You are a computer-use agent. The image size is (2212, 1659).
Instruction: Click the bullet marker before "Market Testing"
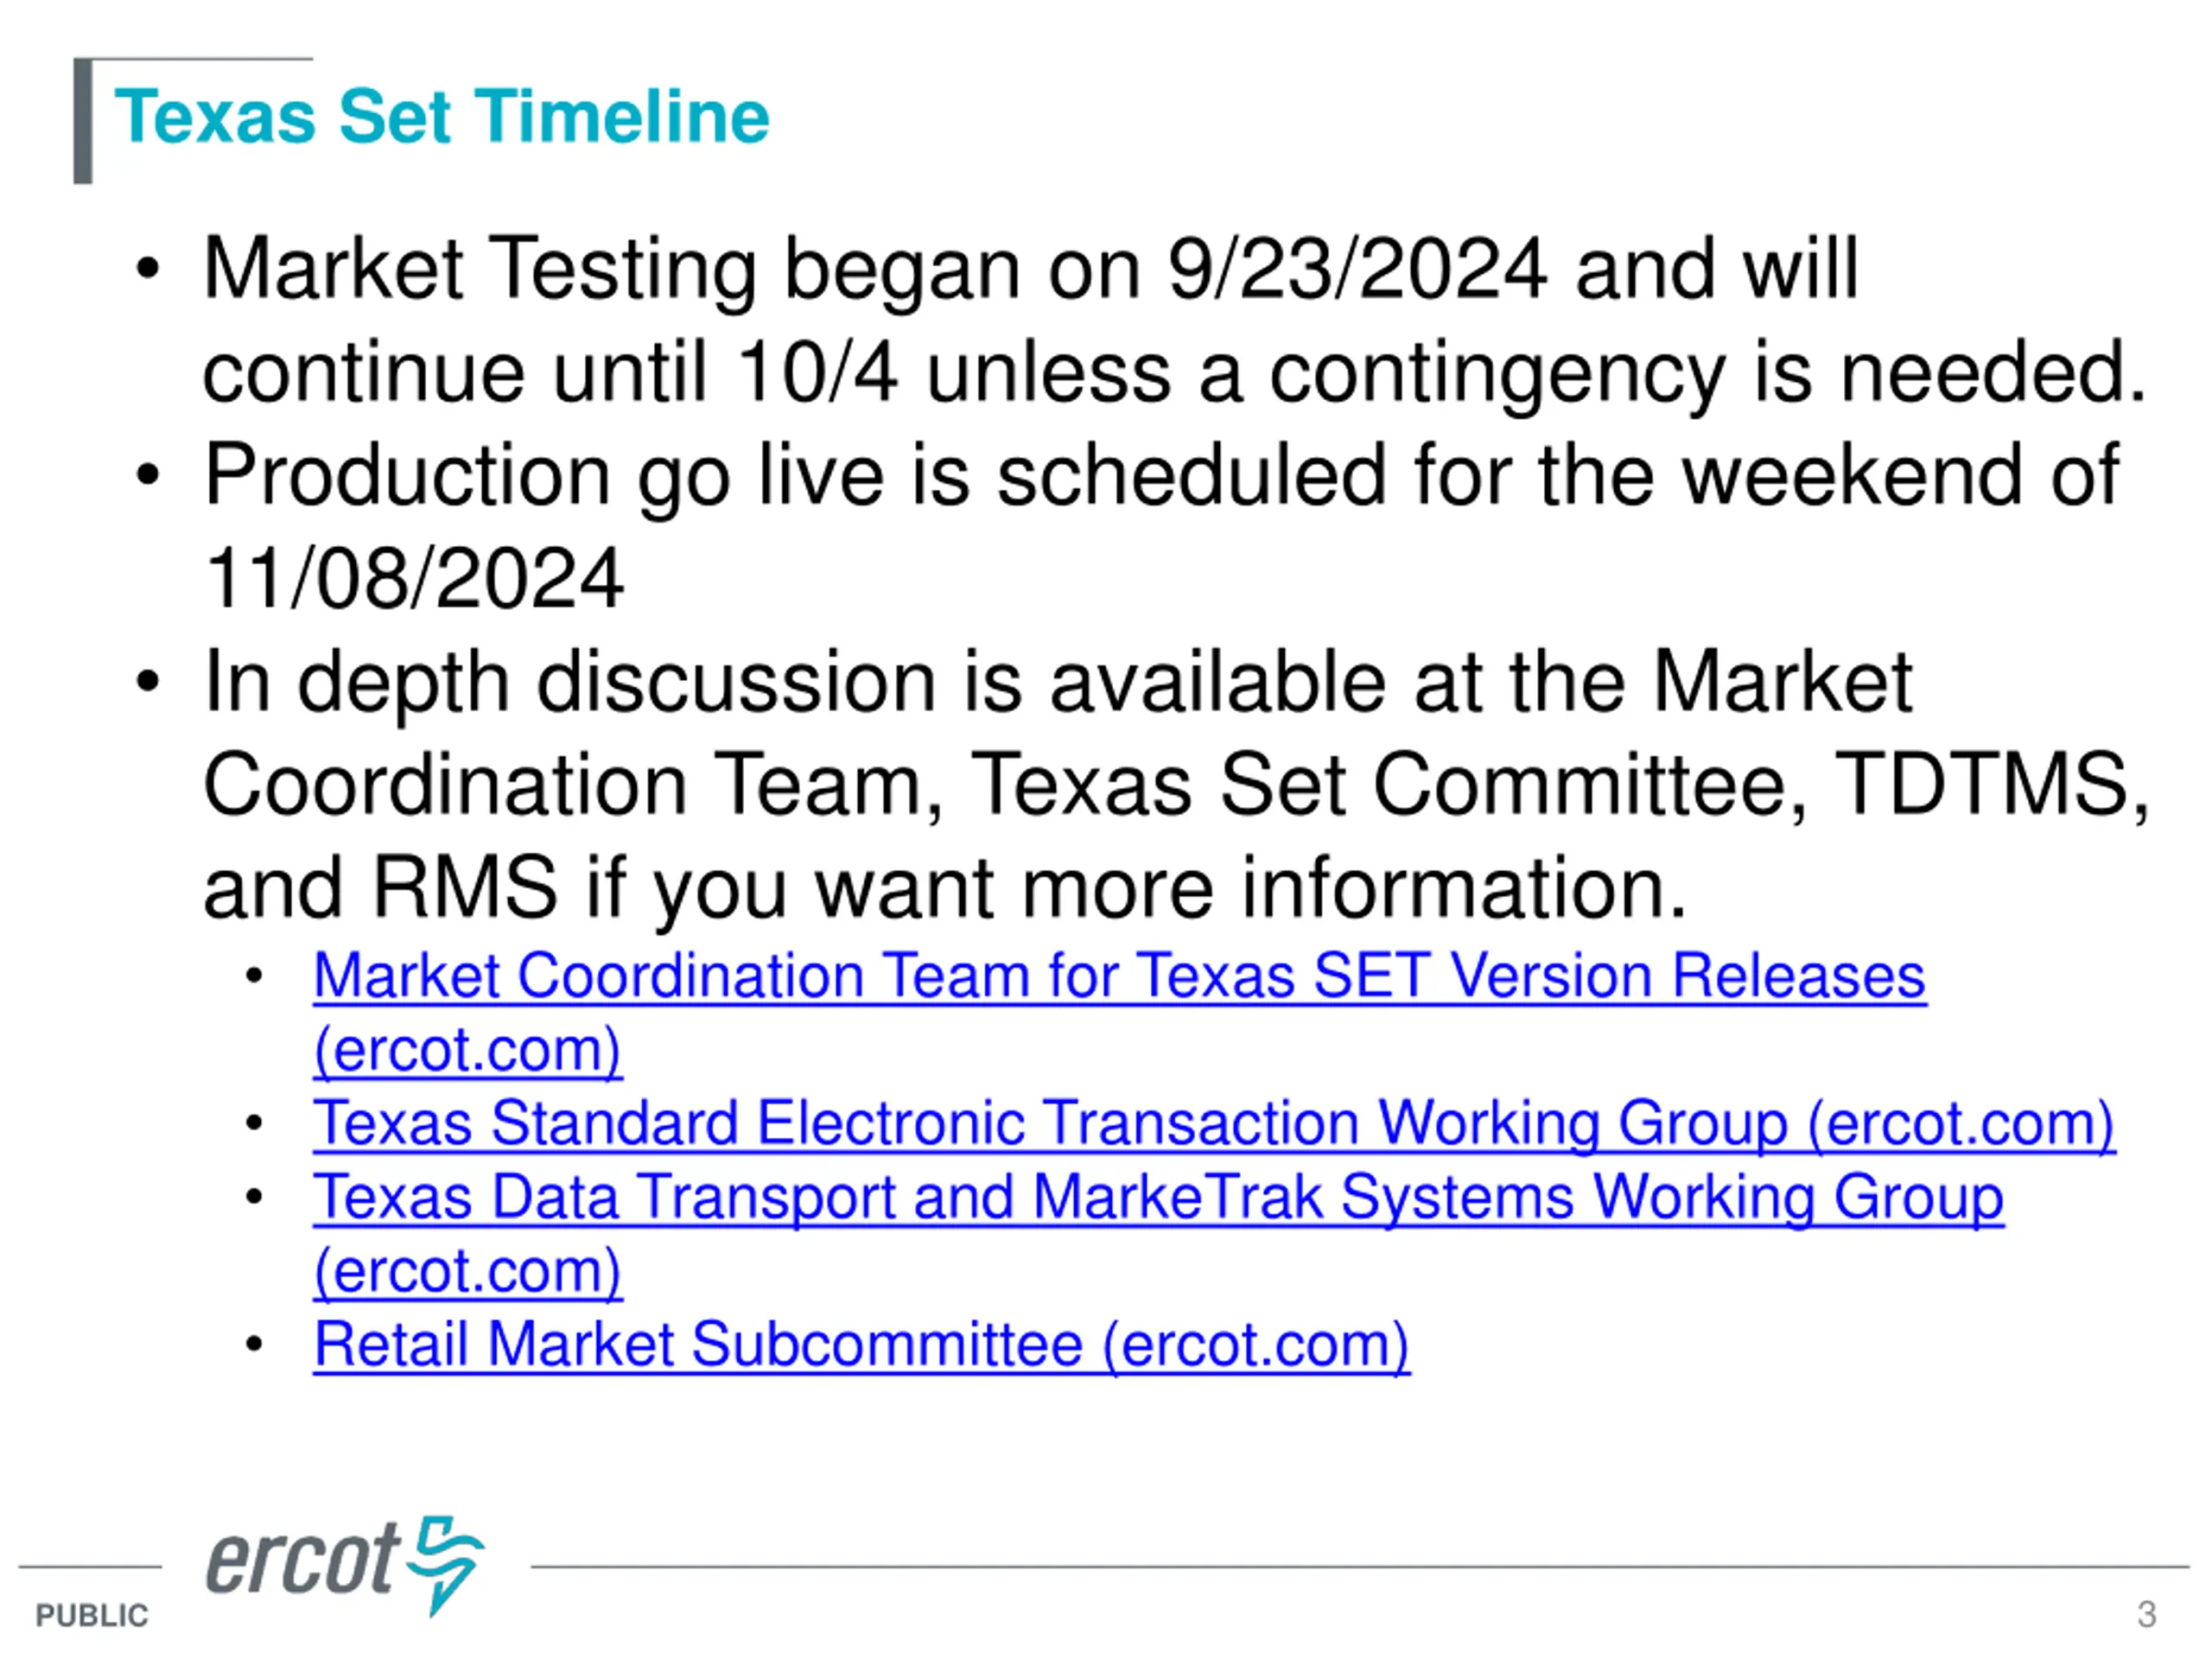148,269
